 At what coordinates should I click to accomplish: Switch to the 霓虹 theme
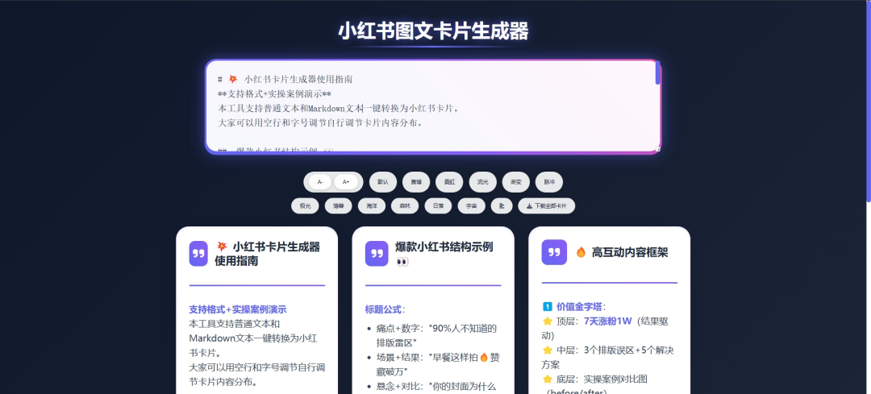(x=449, y=182)
